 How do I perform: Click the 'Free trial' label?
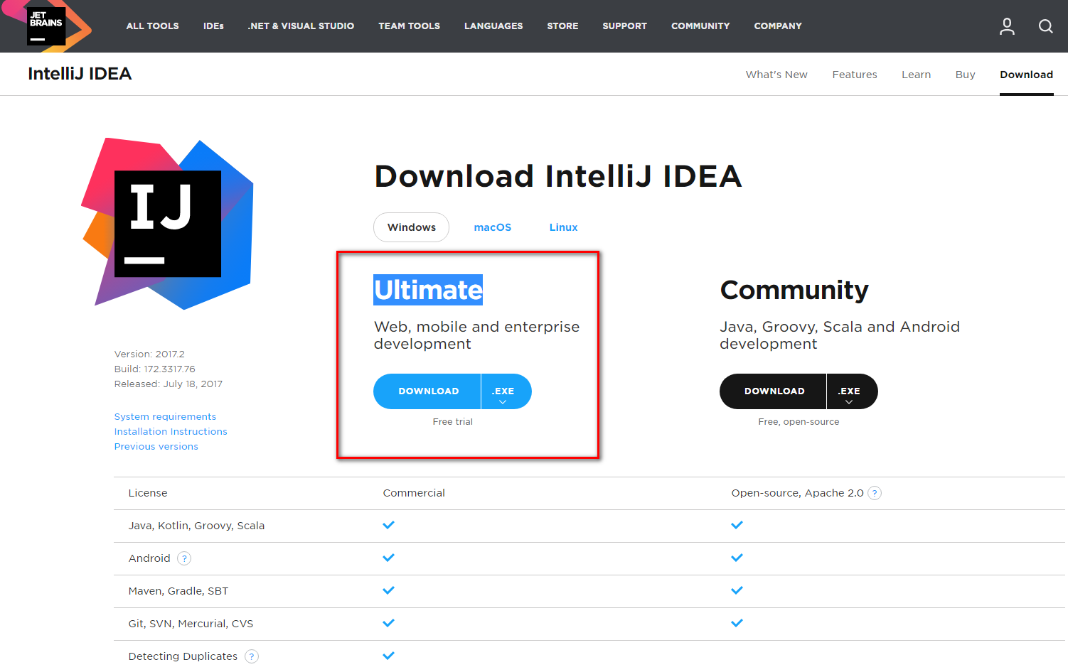[452, 422]
